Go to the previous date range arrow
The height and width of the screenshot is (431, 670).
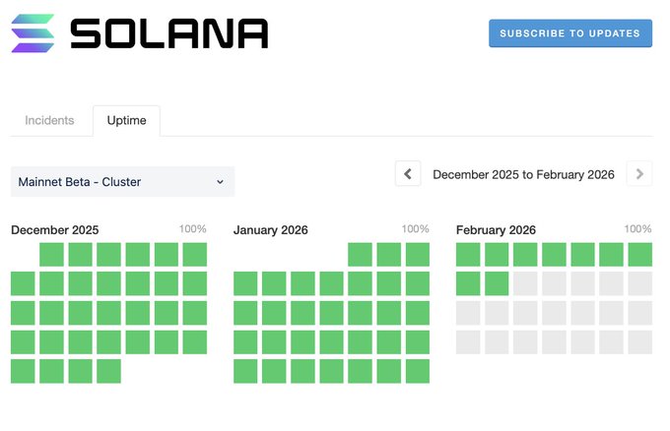coord(408,174)
